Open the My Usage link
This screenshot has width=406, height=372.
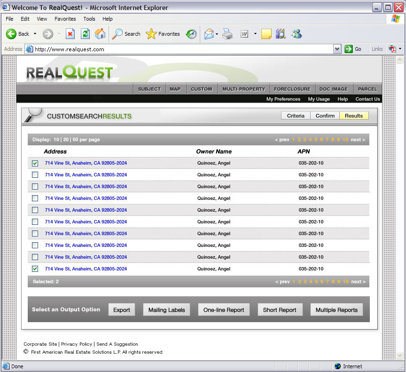click(x=319, y=99)
